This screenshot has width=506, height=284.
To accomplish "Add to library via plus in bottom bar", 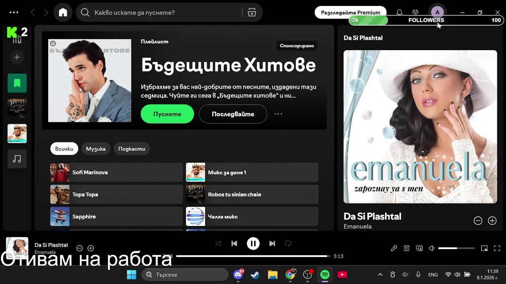I will click(x=91, y=248).
